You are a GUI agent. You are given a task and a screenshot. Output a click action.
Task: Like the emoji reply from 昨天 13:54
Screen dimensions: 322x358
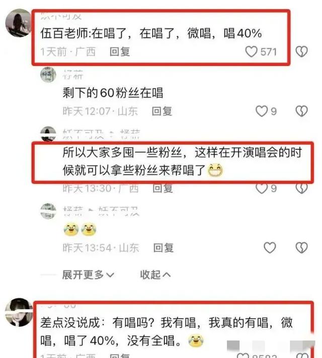(x=270, y=248)
